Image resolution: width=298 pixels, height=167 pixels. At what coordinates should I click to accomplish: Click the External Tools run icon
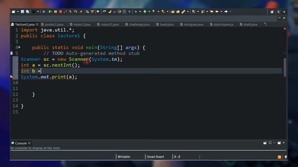click(163, 12)
